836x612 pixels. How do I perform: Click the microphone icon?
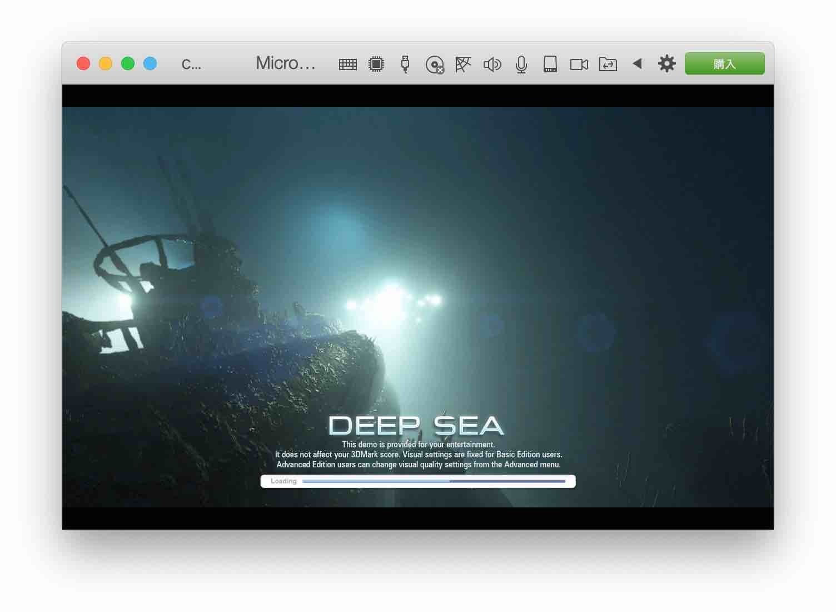(521, 65)
